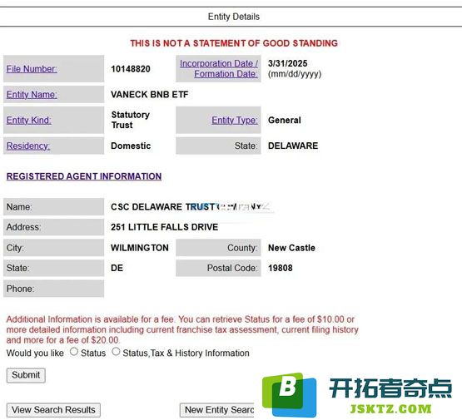The image size is (462, 420).
Task: Go back via View Search Results
Action: point(53,410)
